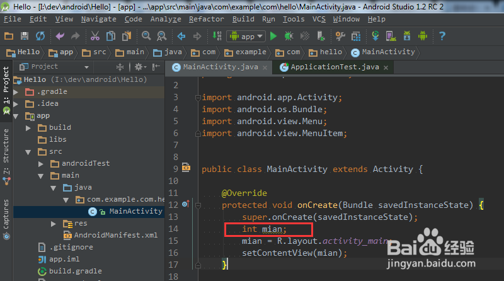The image size is (504, 281).
Task: Click the Undo arrow icon
Action: pyautogui.click(x=60, y=36)
